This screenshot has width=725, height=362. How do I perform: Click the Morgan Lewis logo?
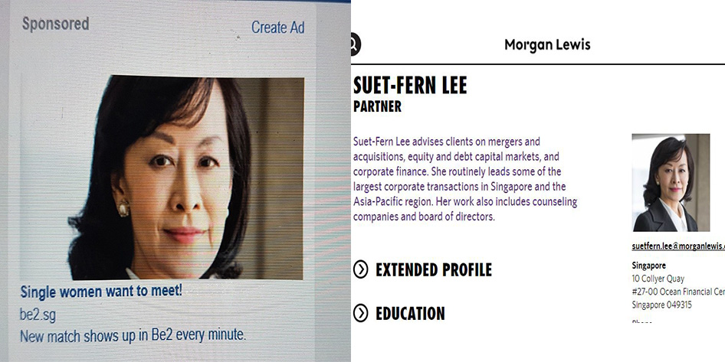coord(547,44)
